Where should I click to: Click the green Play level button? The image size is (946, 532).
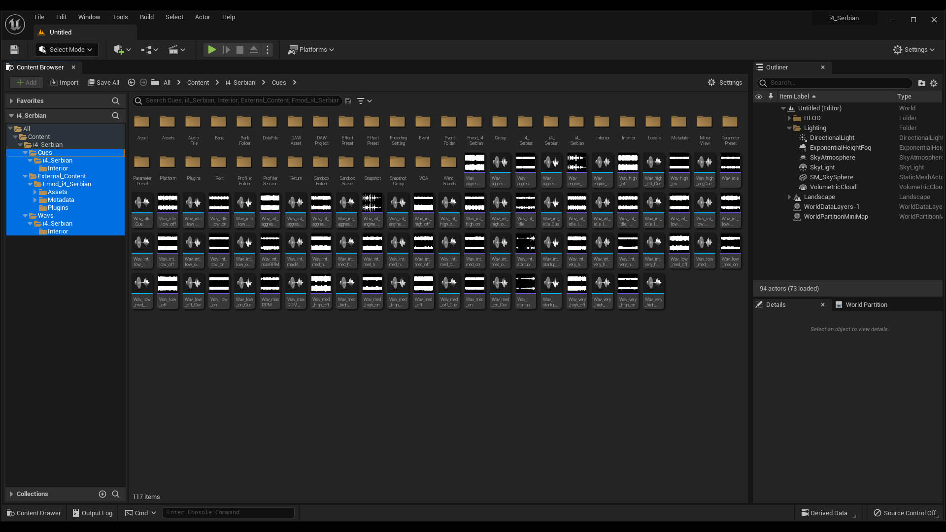coord(212,50)
